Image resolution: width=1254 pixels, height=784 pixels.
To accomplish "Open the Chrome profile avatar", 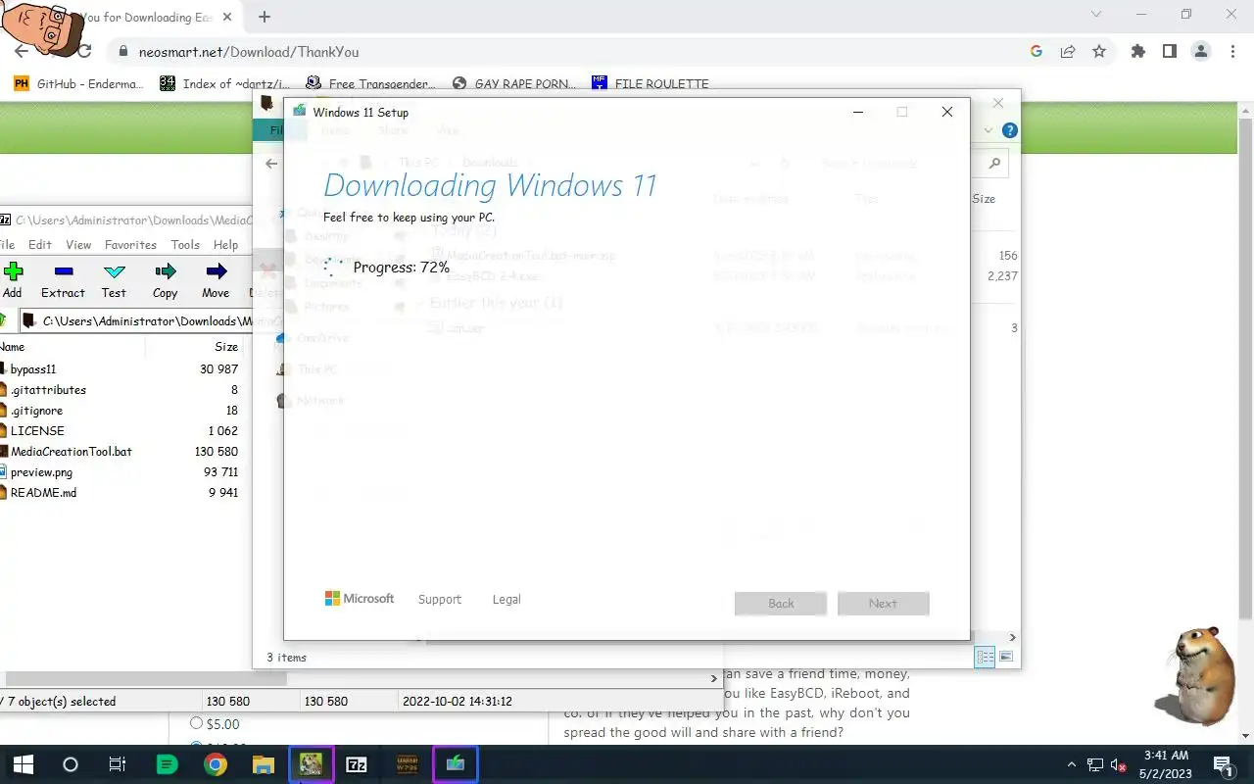I will click(1200, 52).
